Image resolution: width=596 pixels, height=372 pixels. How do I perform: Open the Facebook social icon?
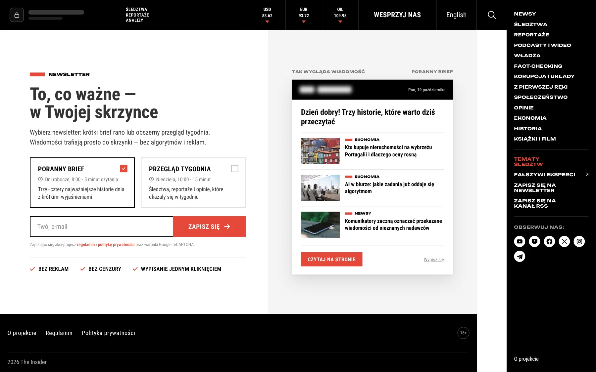(x=549, y=241)
